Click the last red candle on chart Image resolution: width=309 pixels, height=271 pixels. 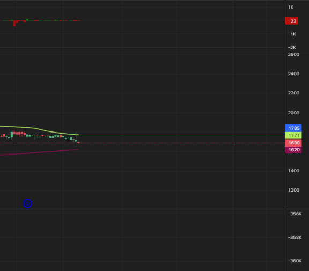click(x=79, y=143)
